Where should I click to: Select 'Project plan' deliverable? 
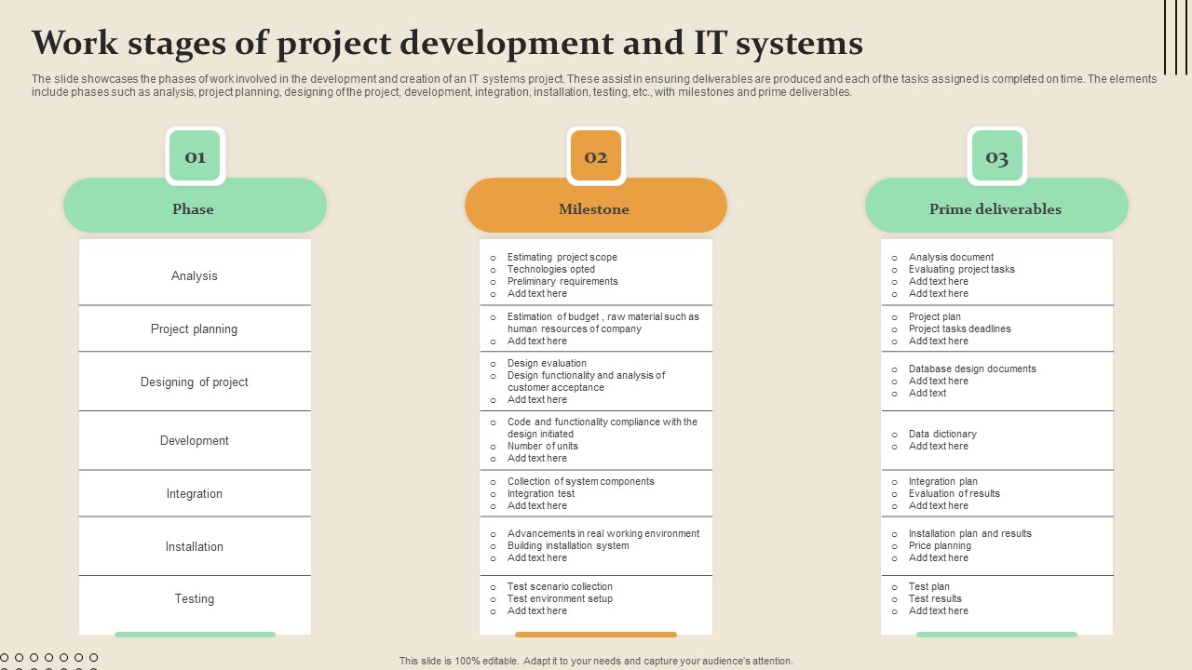pyautogui.click(x=935, y=316)
